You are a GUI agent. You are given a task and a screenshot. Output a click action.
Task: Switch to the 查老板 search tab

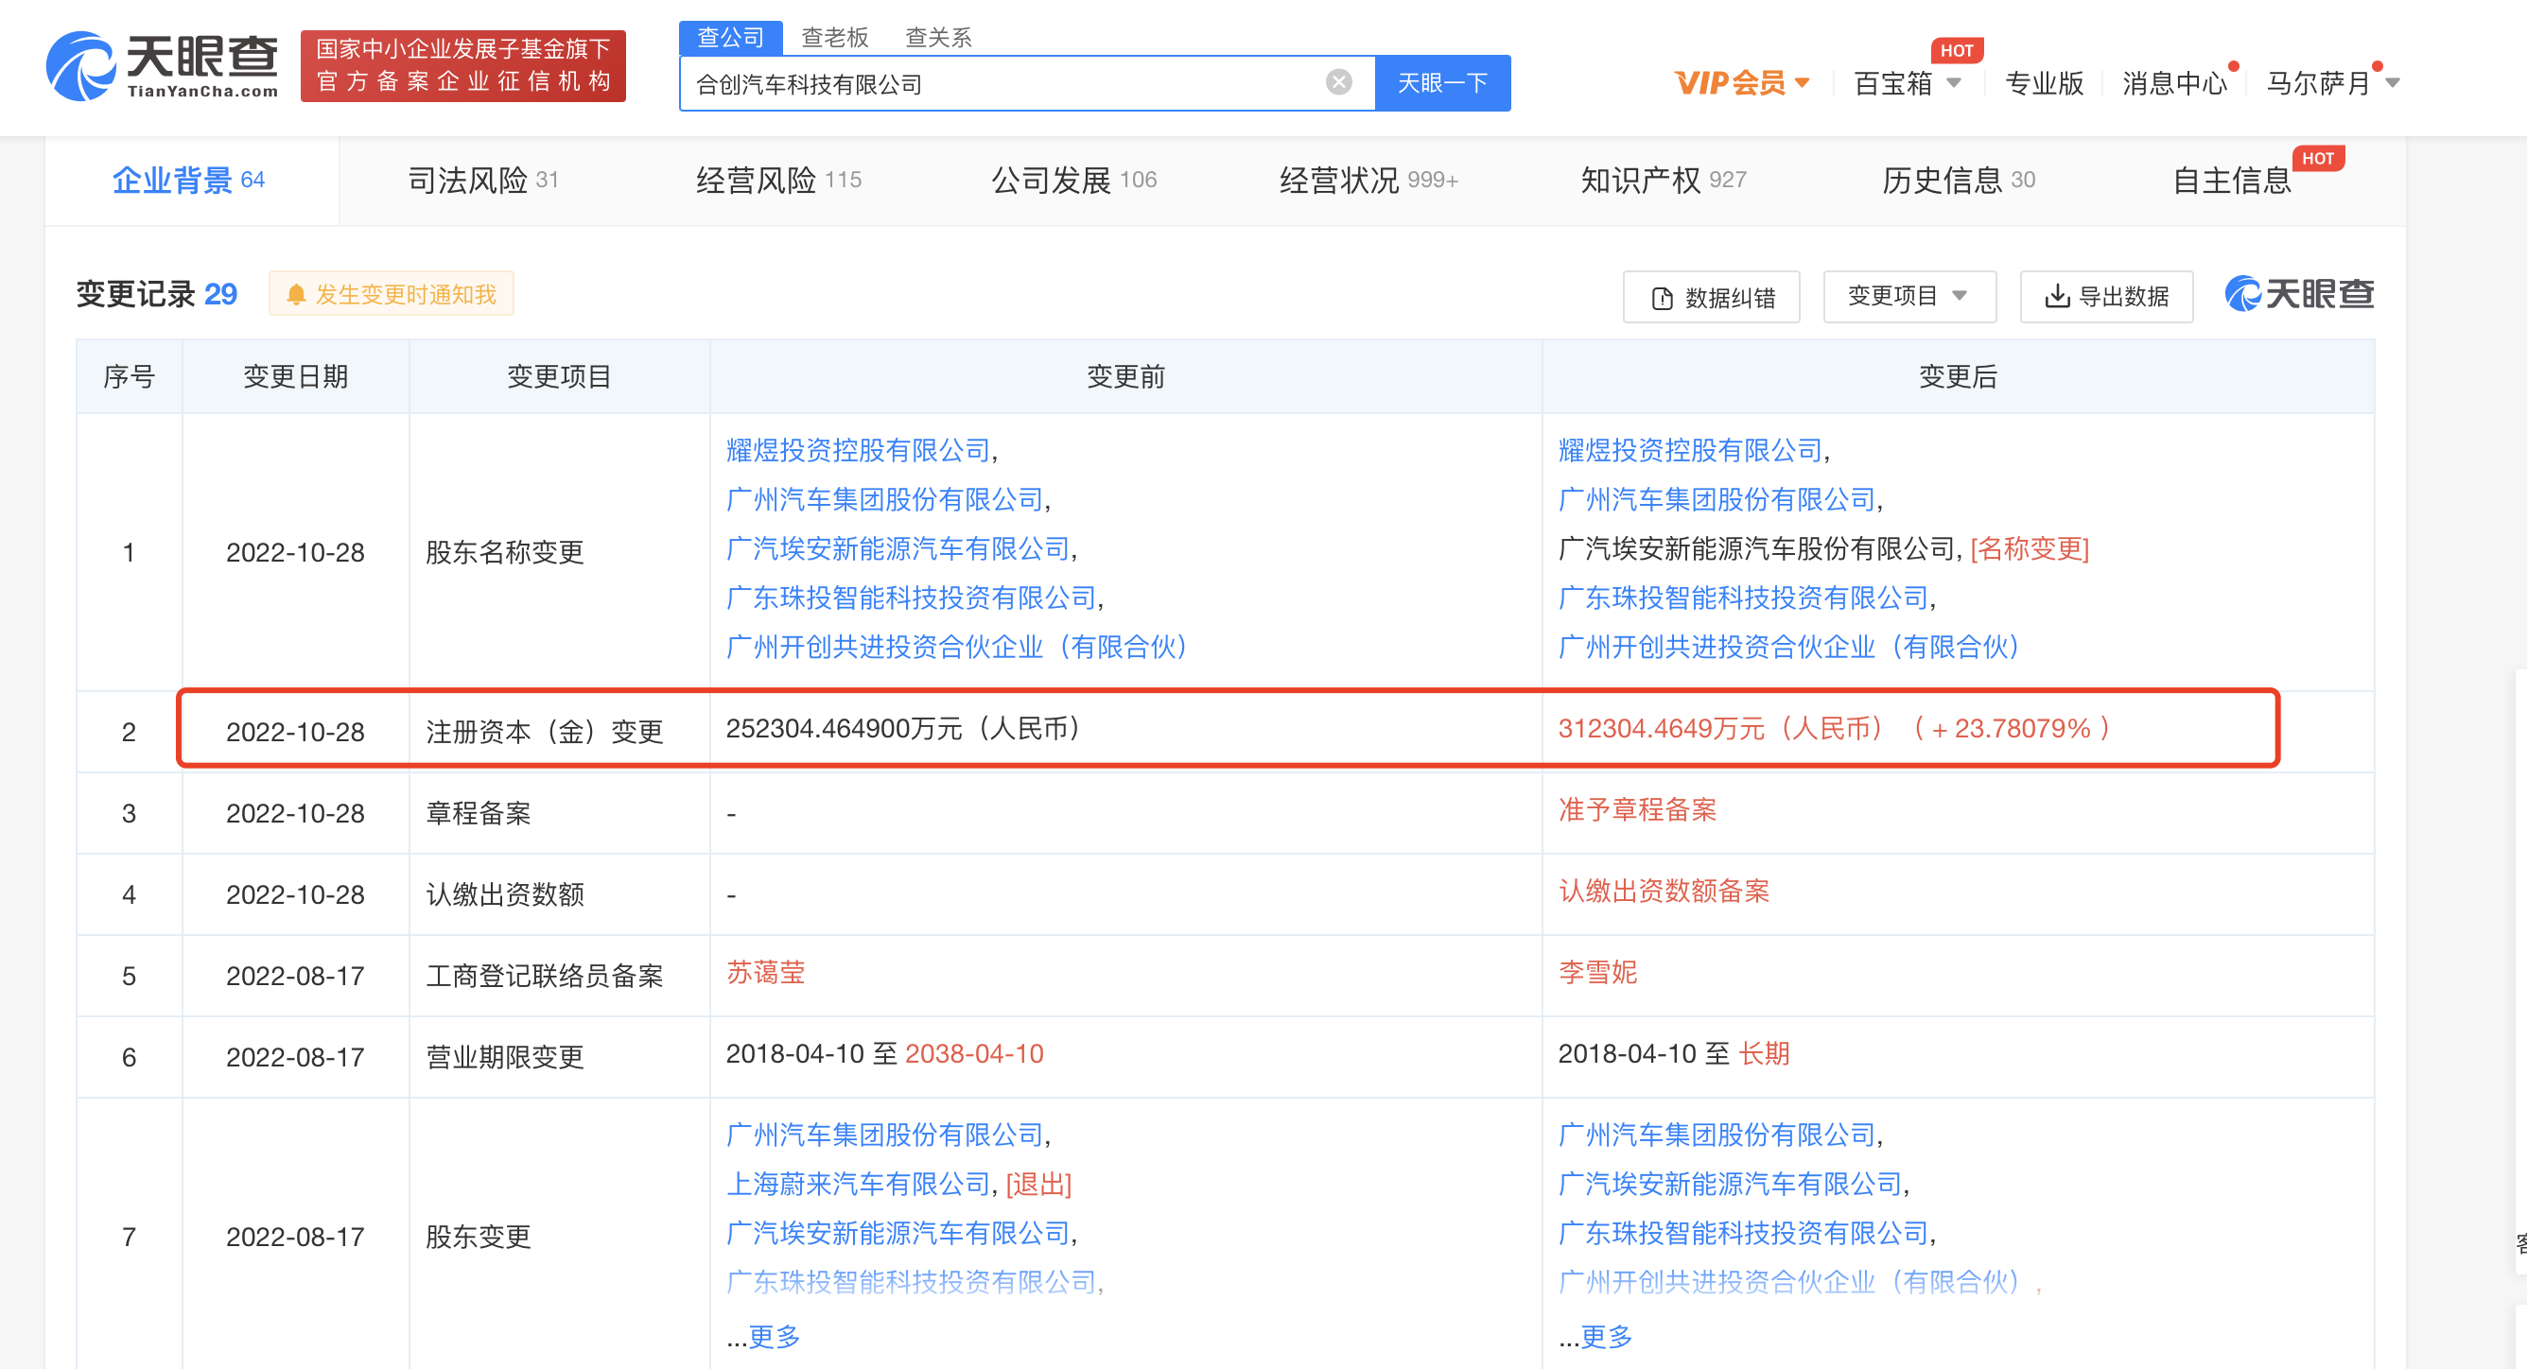coord(835,37)
